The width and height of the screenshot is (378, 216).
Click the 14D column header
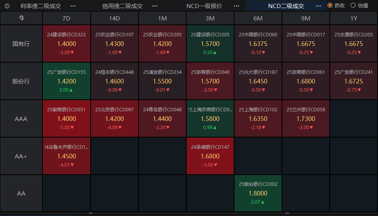(114, 19)
